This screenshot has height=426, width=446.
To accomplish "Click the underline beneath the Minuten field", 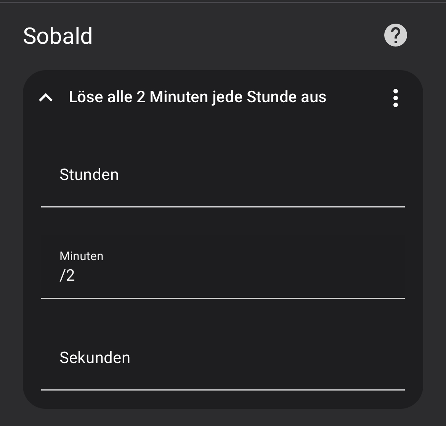I will [x=223, y=298].
